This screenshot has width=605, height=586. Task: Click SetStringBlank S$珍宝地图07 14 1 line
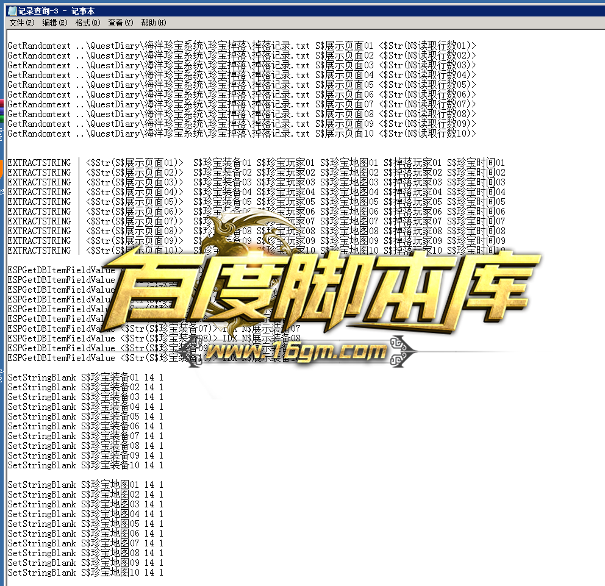pos(85,543)
